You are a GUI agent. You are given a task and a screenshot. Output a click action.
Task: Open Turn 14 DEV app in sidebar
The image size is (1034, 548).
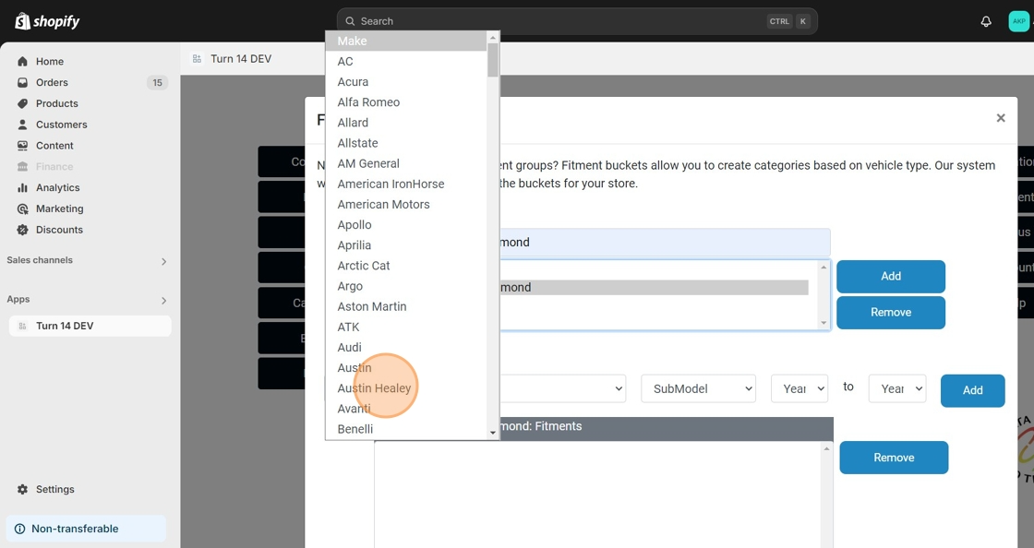(90, 326)
